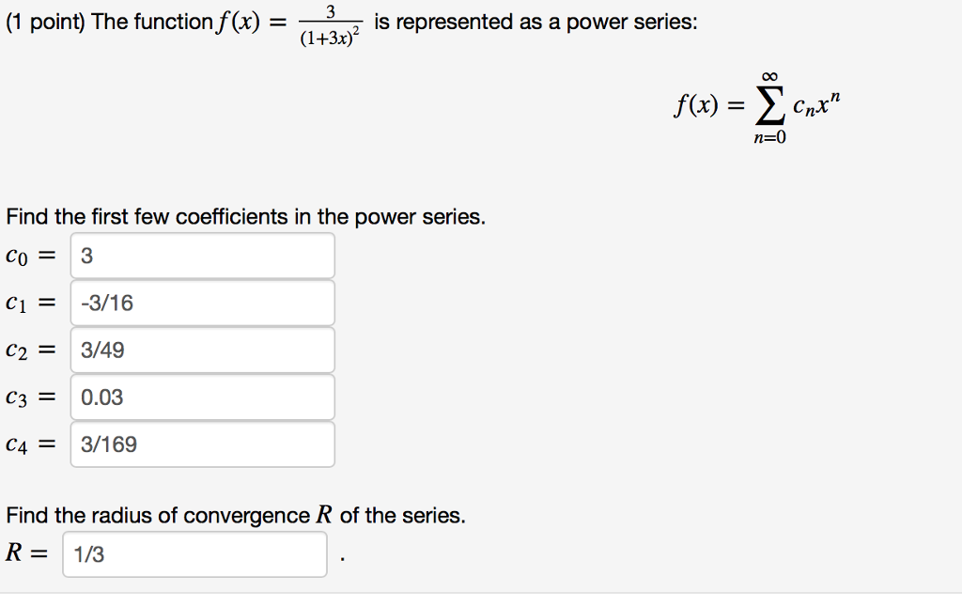The width and height of the screenshot is (962, 607).
Task: Select the c3 field containing 0.03
Action: pos(202,397)
